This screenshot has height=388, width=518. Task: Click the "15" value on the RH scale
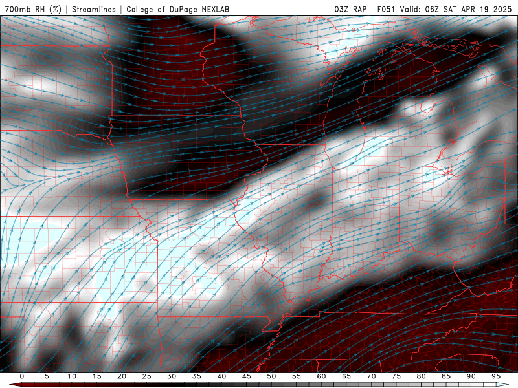pos(96,376)
